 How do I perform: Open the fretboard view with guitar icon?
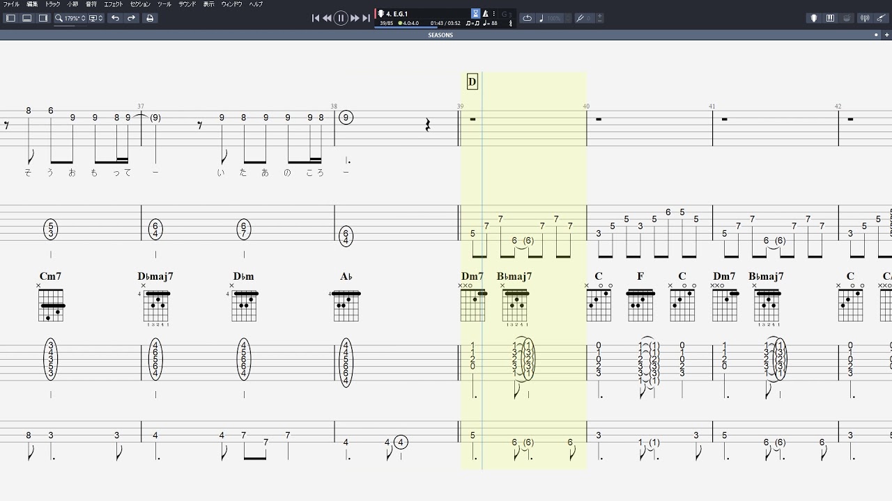[813, 18]
